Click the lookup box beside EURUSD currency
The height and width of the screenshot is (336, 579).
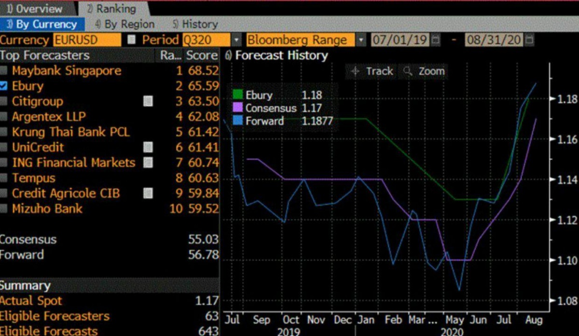point(131,40)
